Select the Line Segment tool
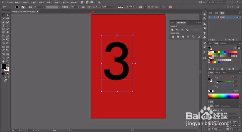 tap(7, 26)
